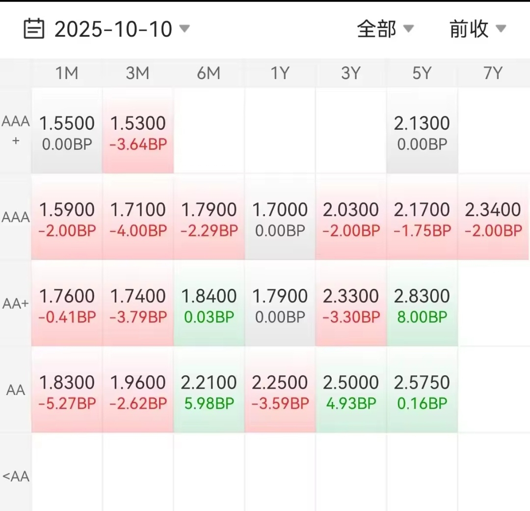Image resolution: width=530 pixels, height=511 pixels.
Task: Select the 7Y tenor column header
Action: click(x=493, y=73)
